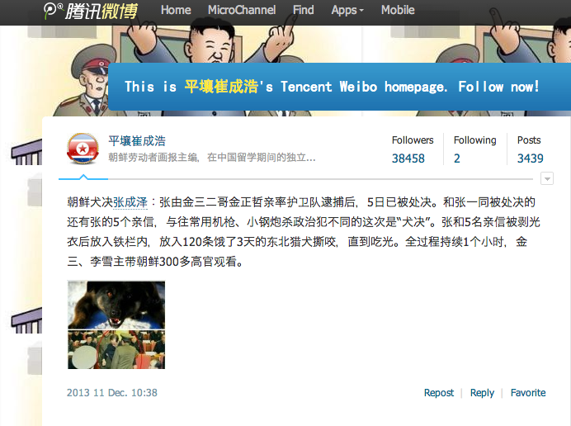This screenshot has width=571, height=426.
Task: Go to the Home tab
Action: (x=176, y=10)
